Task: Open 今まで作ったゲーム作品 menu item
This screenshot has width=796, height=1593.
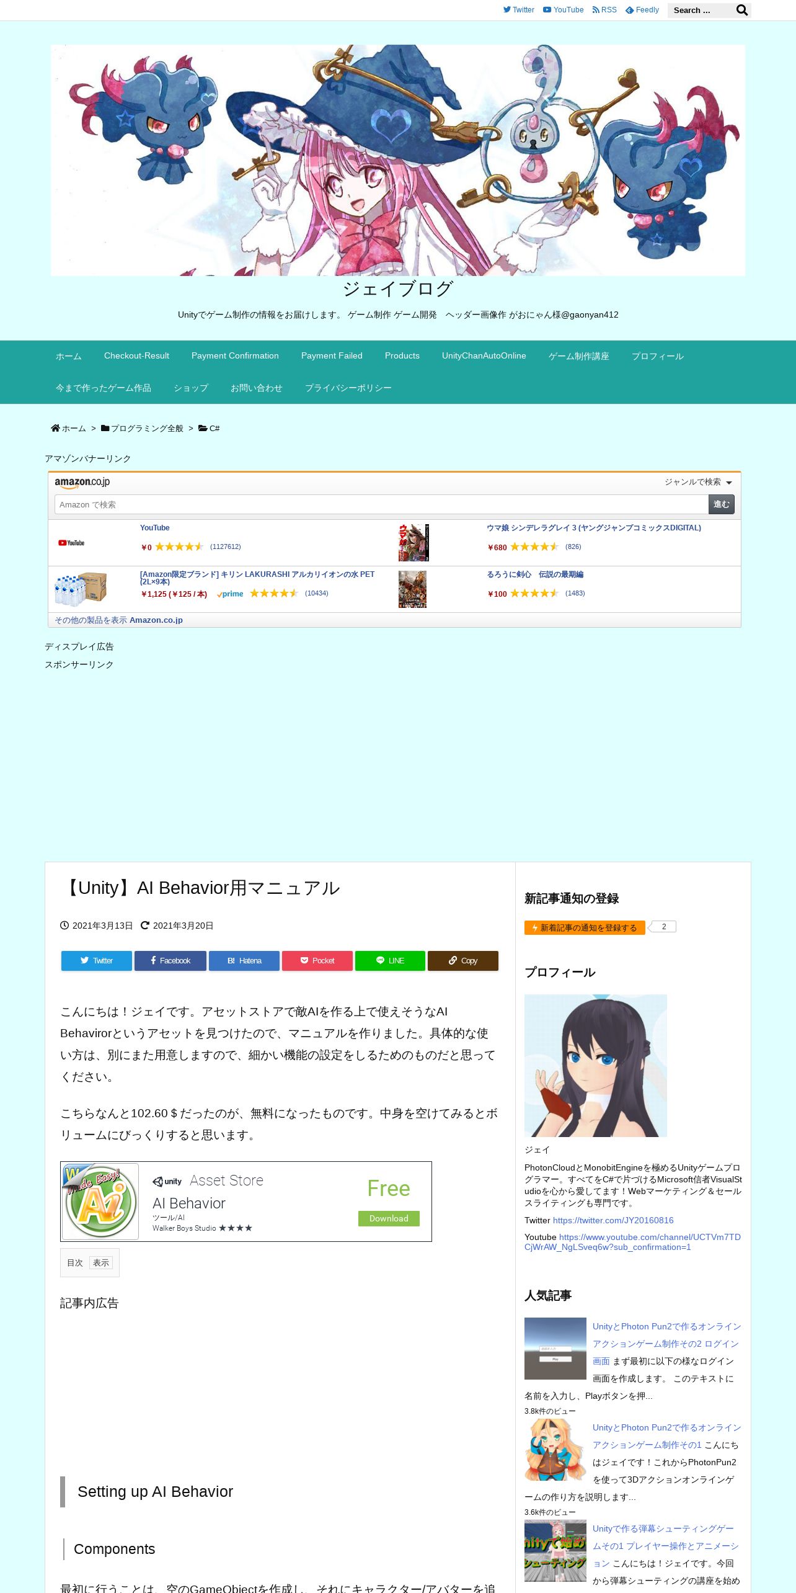Action: click(104, 388)
